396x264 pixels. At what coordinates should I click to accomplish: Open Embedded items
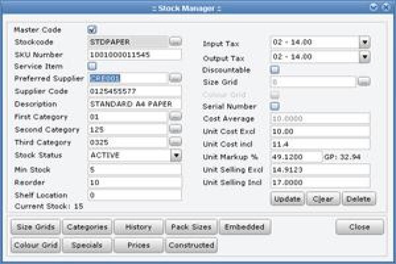click(x=244, y=227)
